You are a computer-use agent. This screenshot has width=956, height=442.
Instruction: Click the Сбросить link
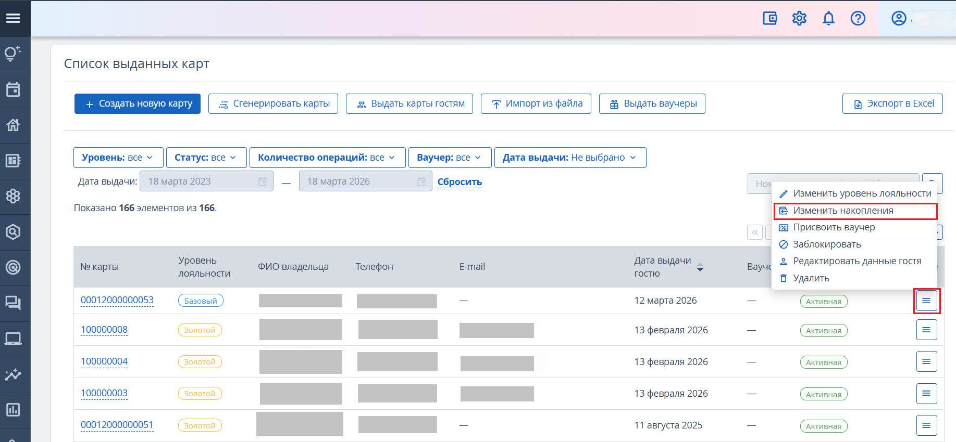tap(460, 182)
